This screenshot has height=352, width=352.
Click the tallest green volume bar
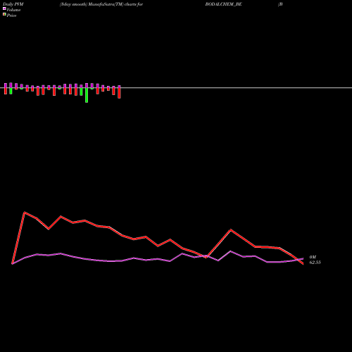[x=87, y=95]
